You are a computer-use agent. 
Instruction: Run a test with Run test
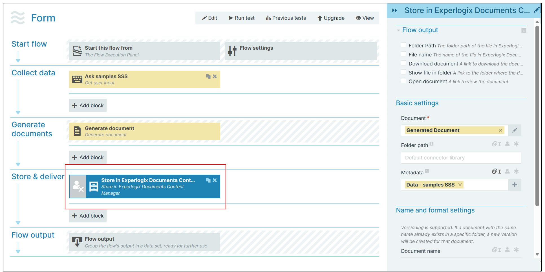242,18
